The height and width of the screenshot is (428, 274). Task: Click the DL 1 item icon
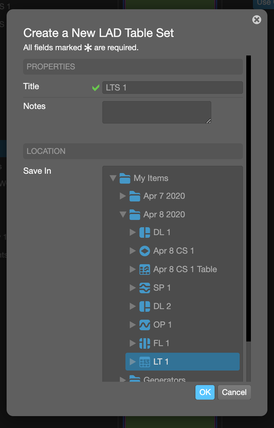coord(145,232)
